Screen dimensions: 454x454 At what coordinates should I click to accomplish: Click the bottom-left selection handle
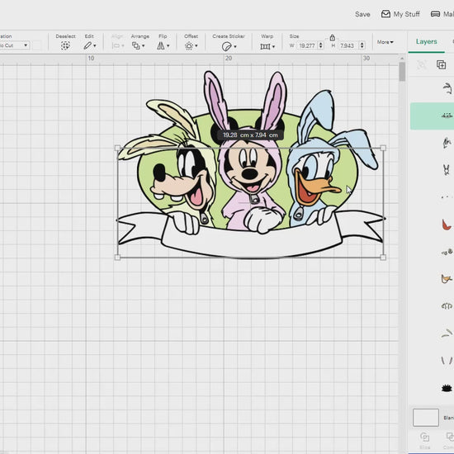tap(117, 257)
